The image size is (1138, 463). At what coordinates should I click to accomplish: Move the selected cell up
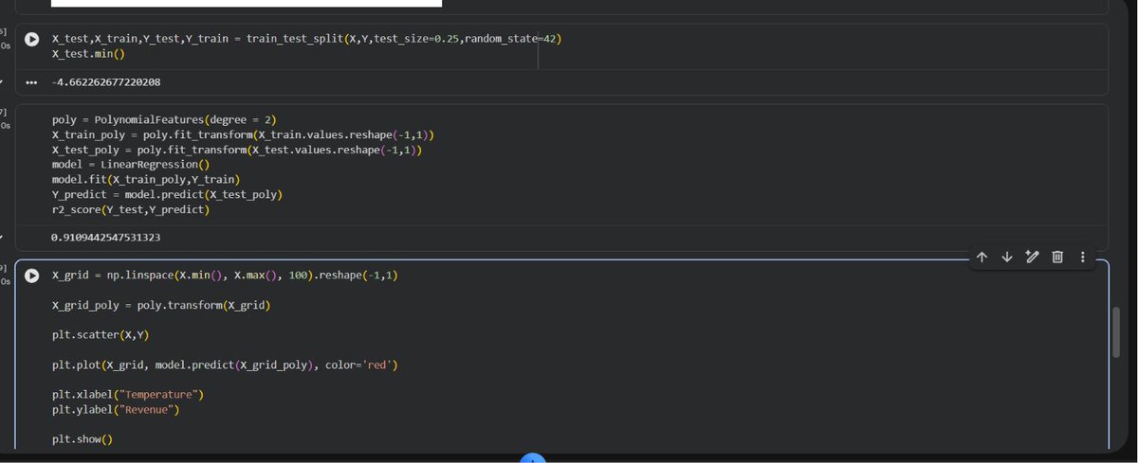(x=982, y=257)
